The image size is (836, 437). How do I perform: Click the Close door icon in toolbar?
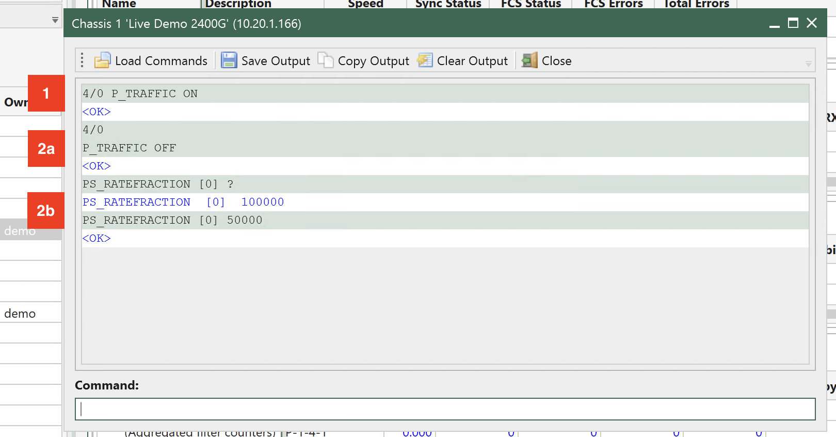[x=529, y=60]
